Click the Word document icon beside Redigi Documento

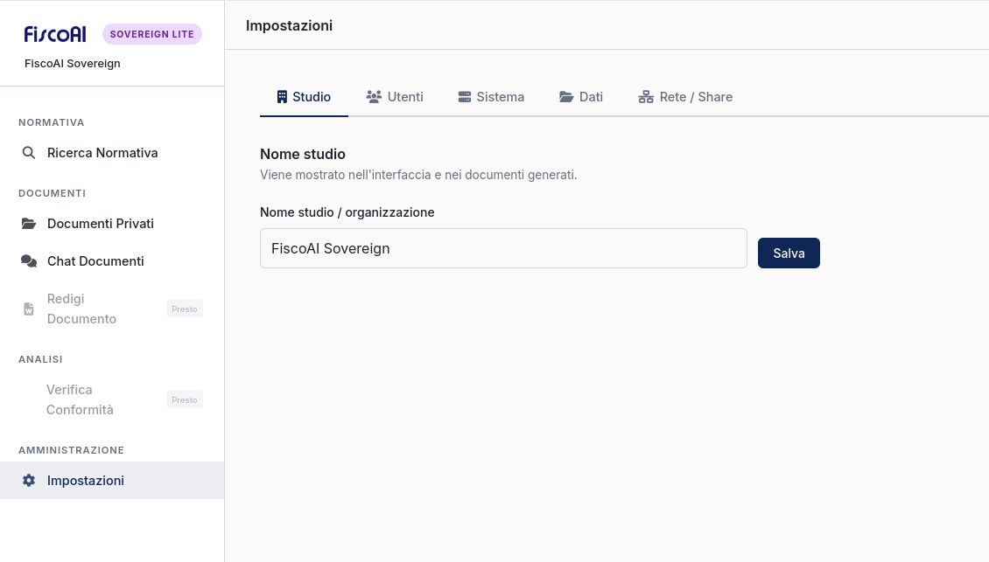coord(28,309)
